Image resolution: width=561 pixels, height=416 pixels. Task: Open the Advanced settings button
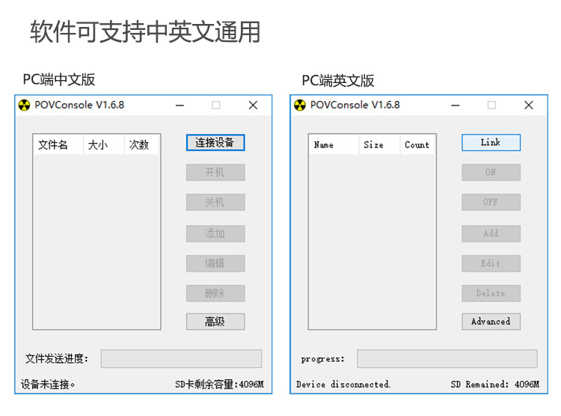491,322
